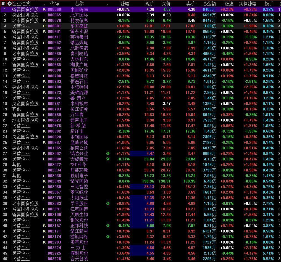Image resolution: width=281 pixels, height=262 pixels.
Task: Sort by the 企业性质 column header
Action: point(21,4)
